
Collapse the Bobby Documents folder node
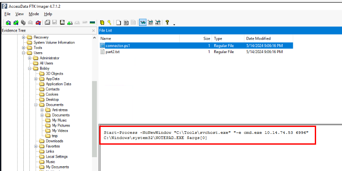tap(36, 104)
